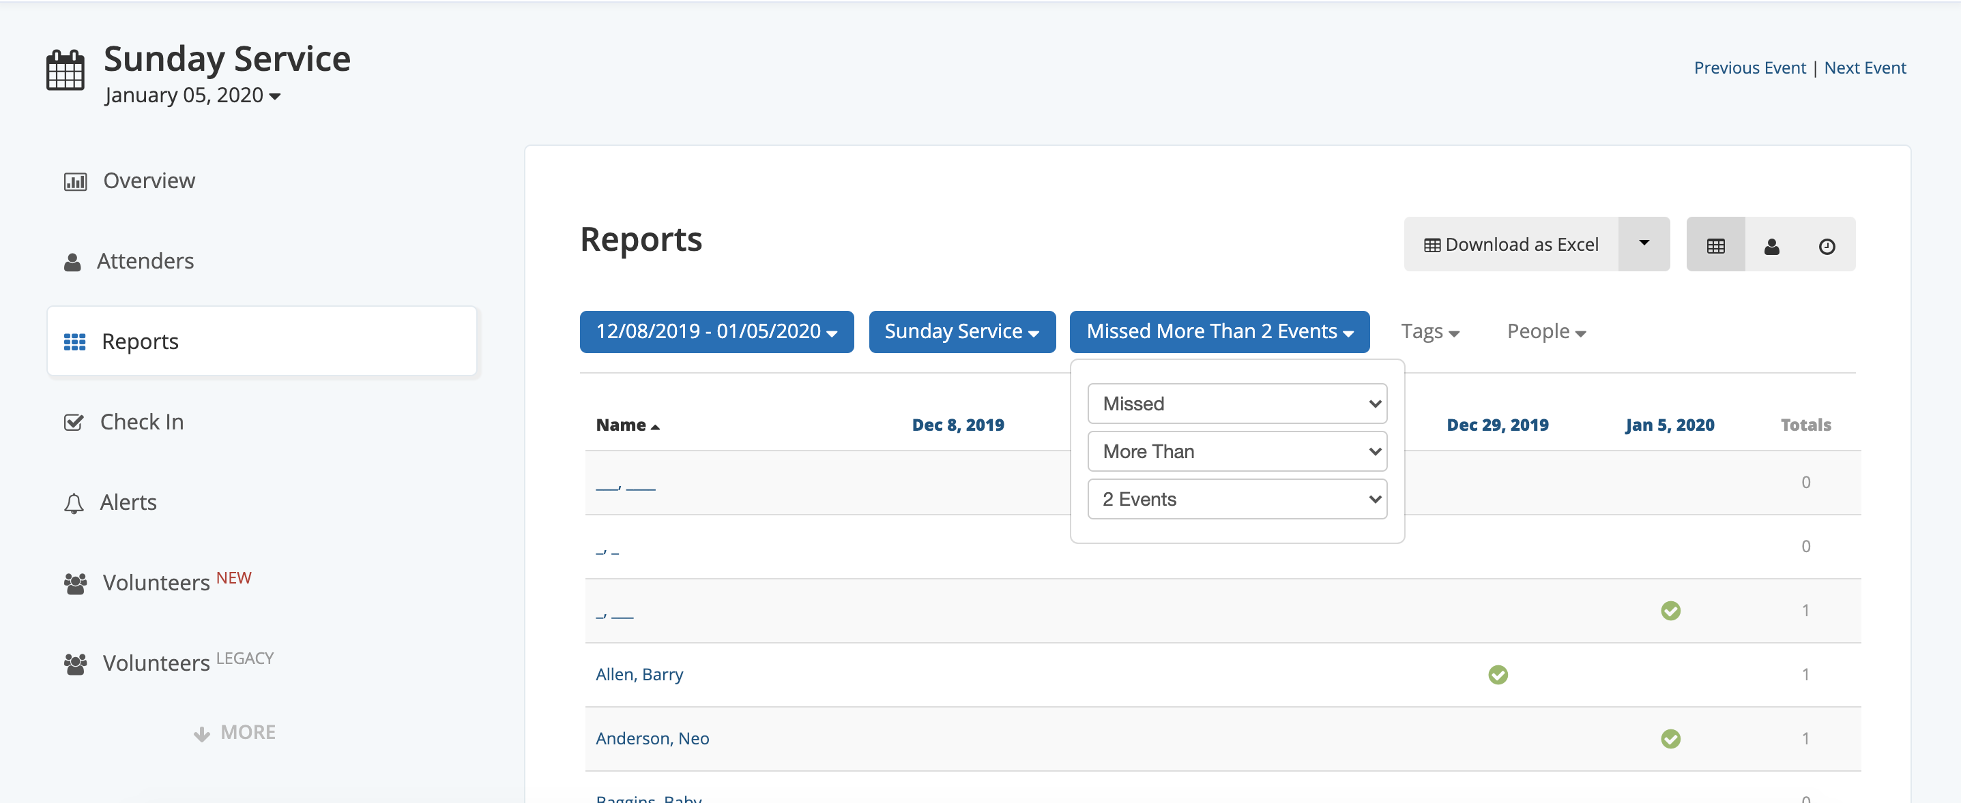The image size is (1961, 803).
Task: Open the Missed select box
Action: click(x=1237, y=404)
